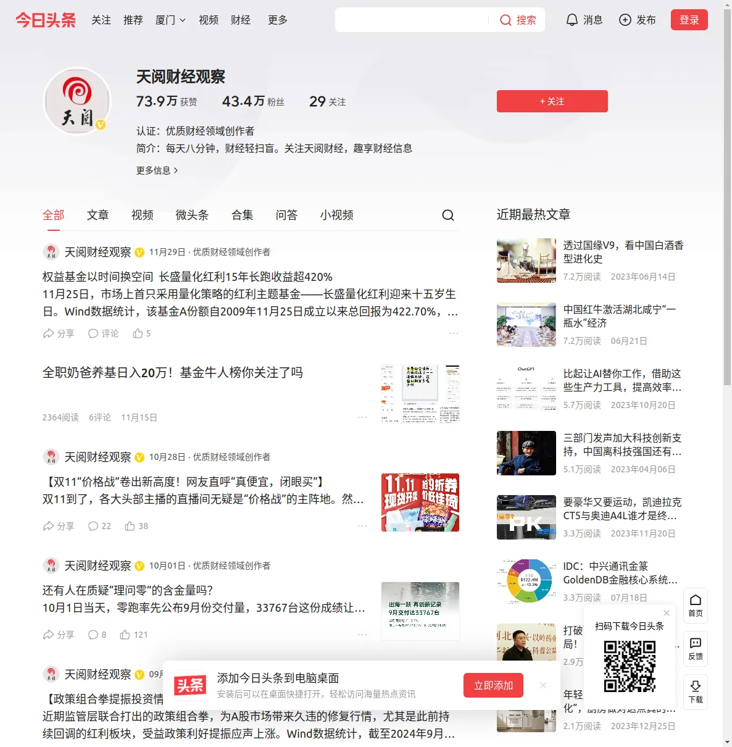Open more options for 双11价格战 post

[362, 526]
